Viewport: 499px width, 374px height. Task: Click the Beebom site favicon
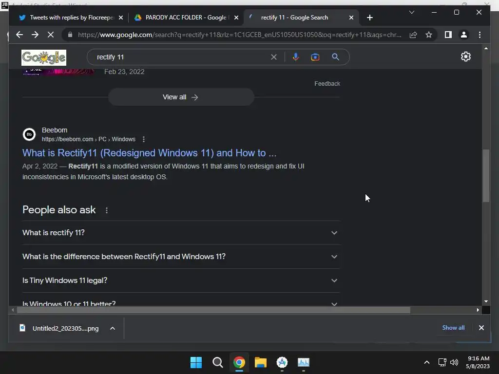pos(29,134)
